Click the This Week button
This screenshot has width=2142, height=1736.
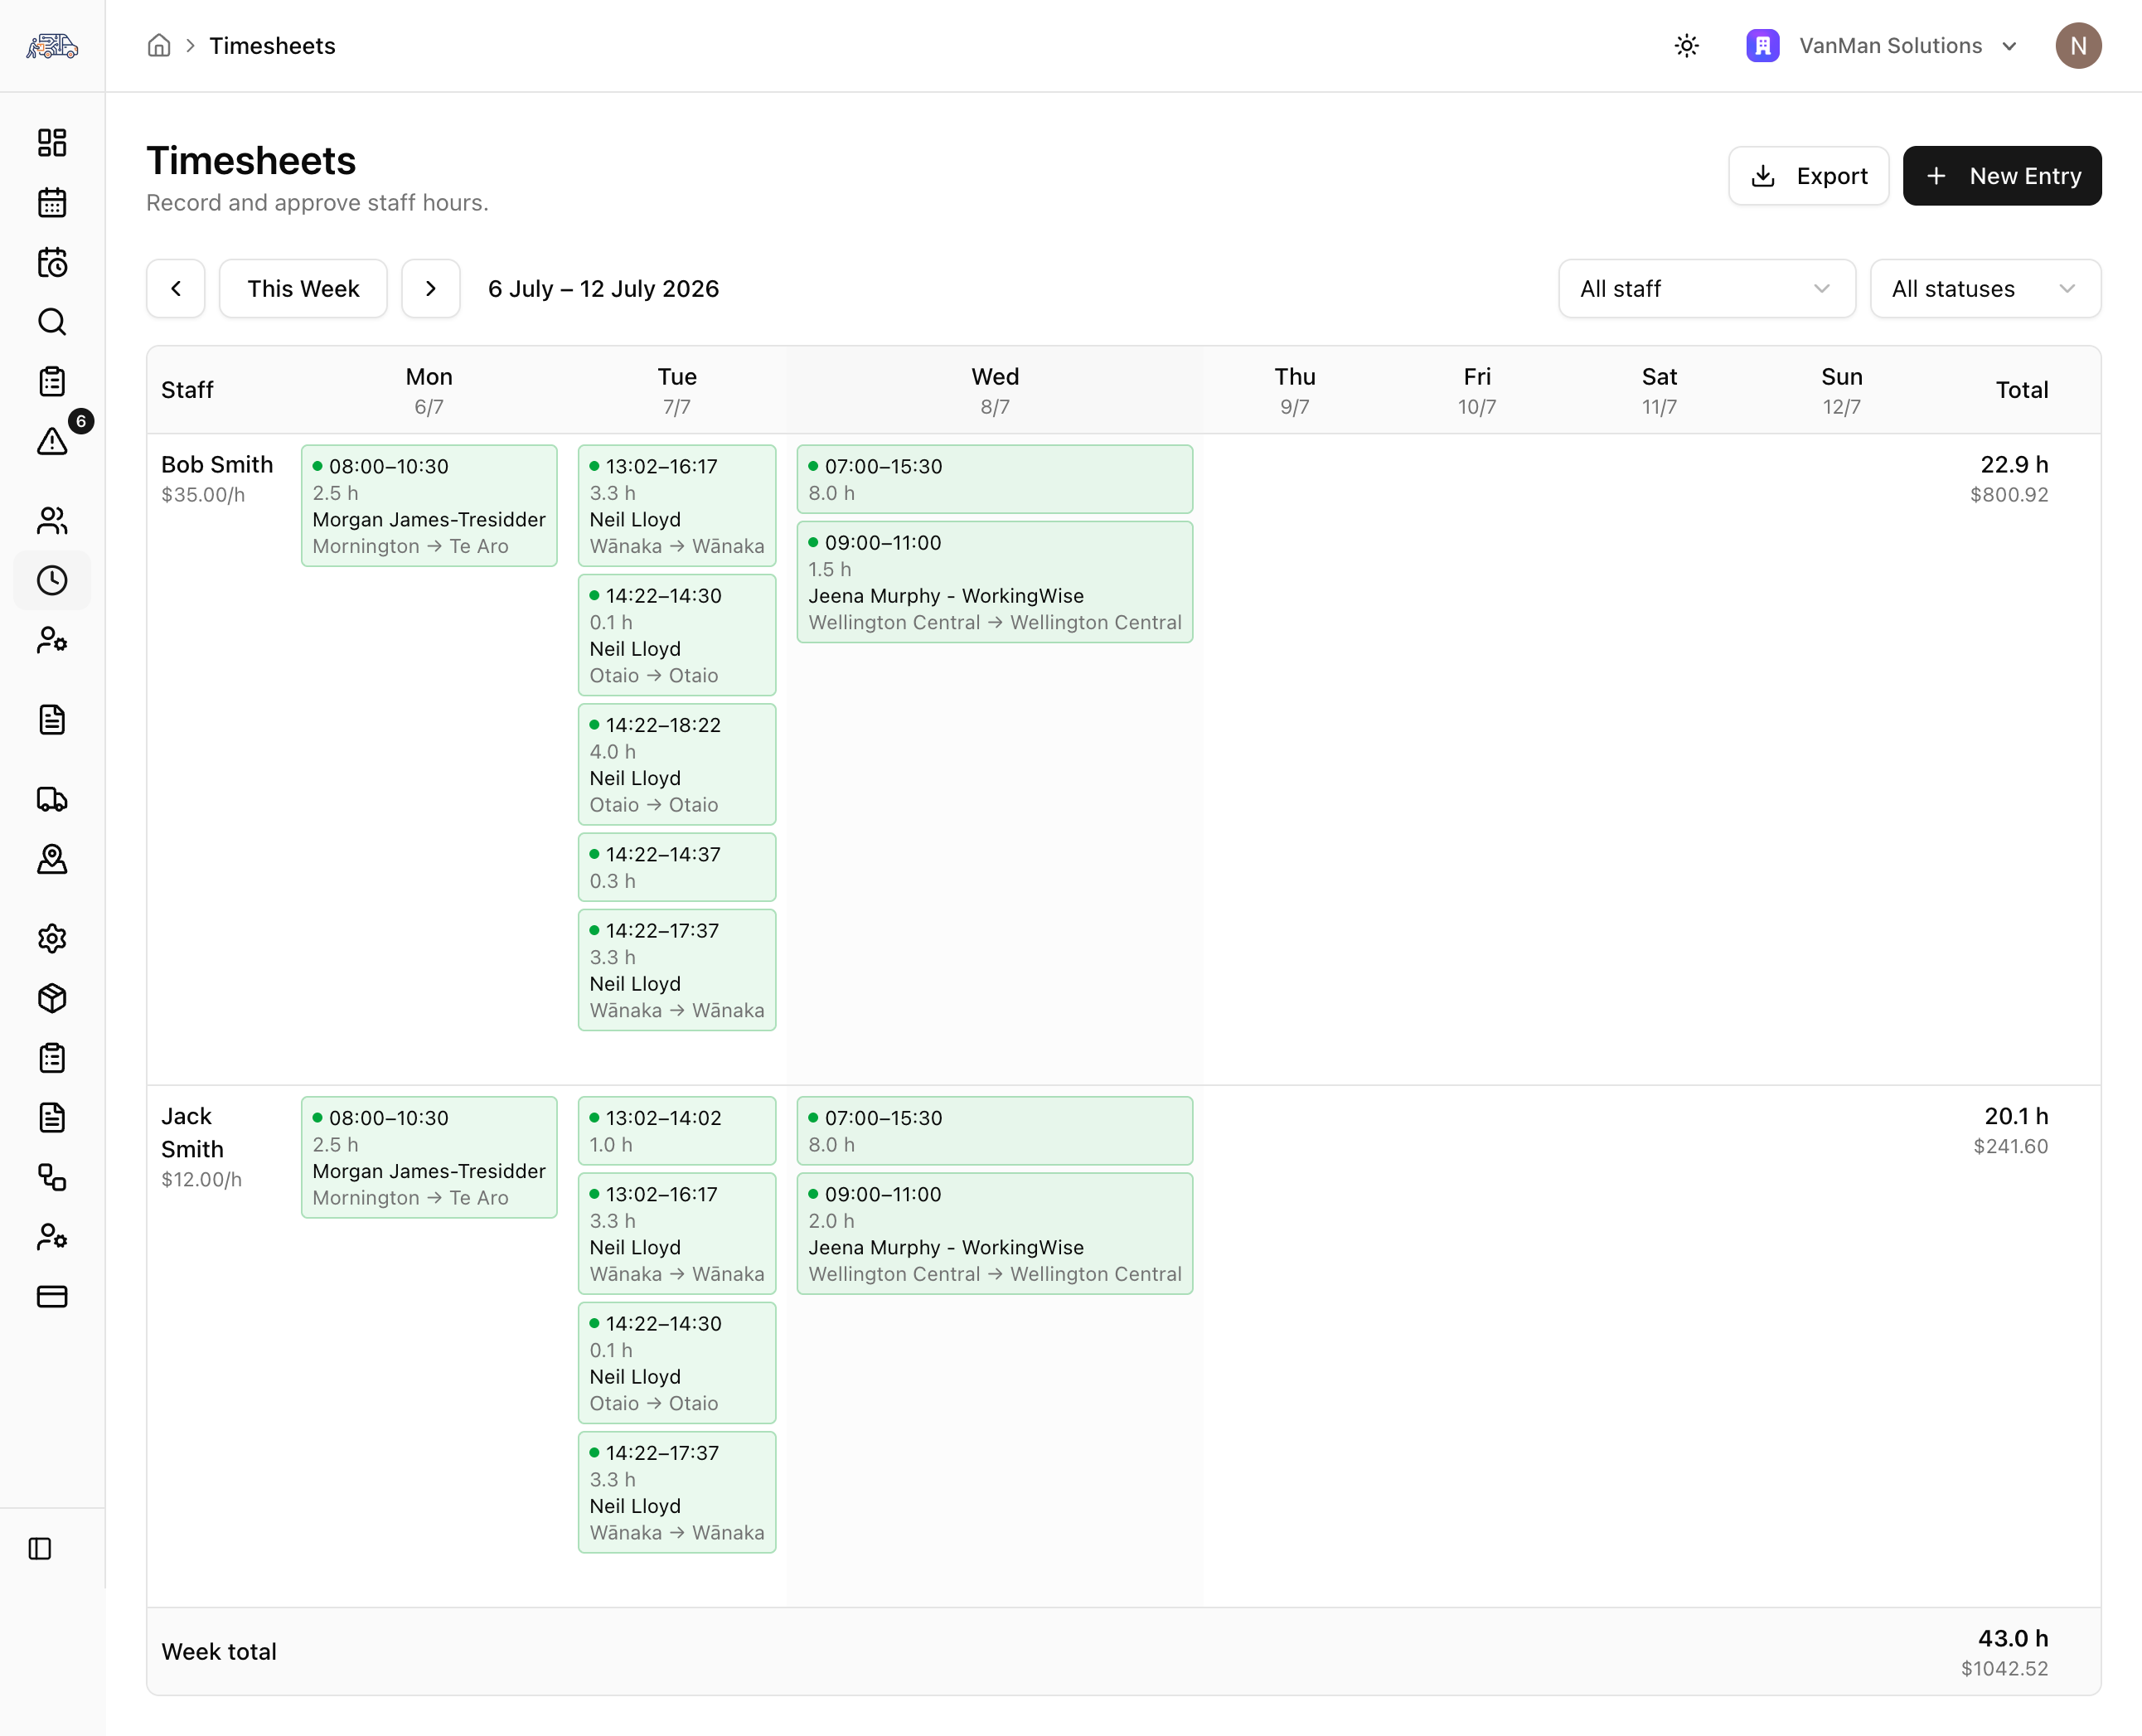[x=303, y=289]
